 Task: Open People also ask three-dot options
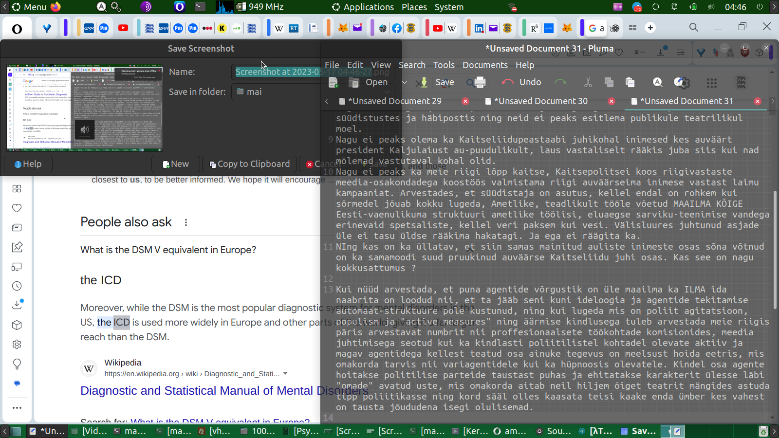[x=185, y=222]
